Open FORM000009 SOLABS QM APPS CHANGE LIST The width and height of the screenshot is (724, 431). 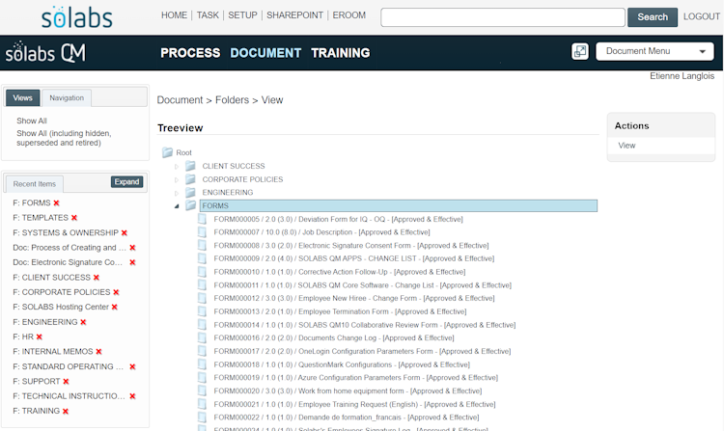pos(353,258)
